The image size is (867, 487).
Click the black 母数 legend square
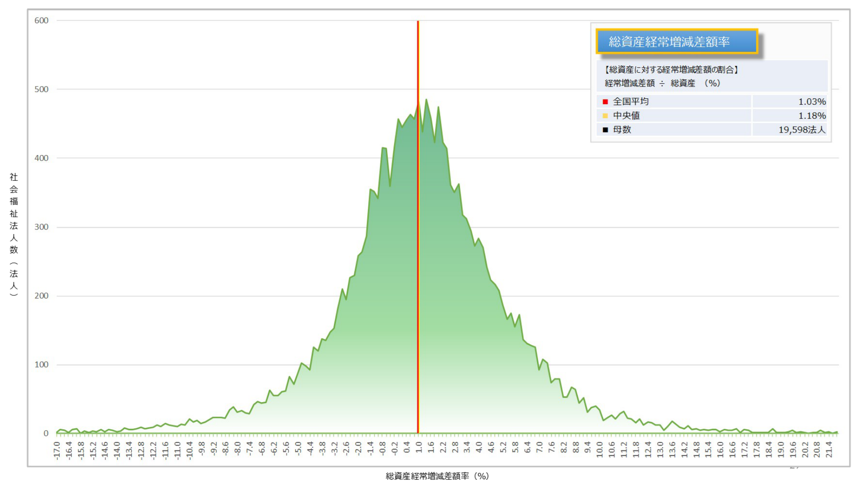pos(605,130)
